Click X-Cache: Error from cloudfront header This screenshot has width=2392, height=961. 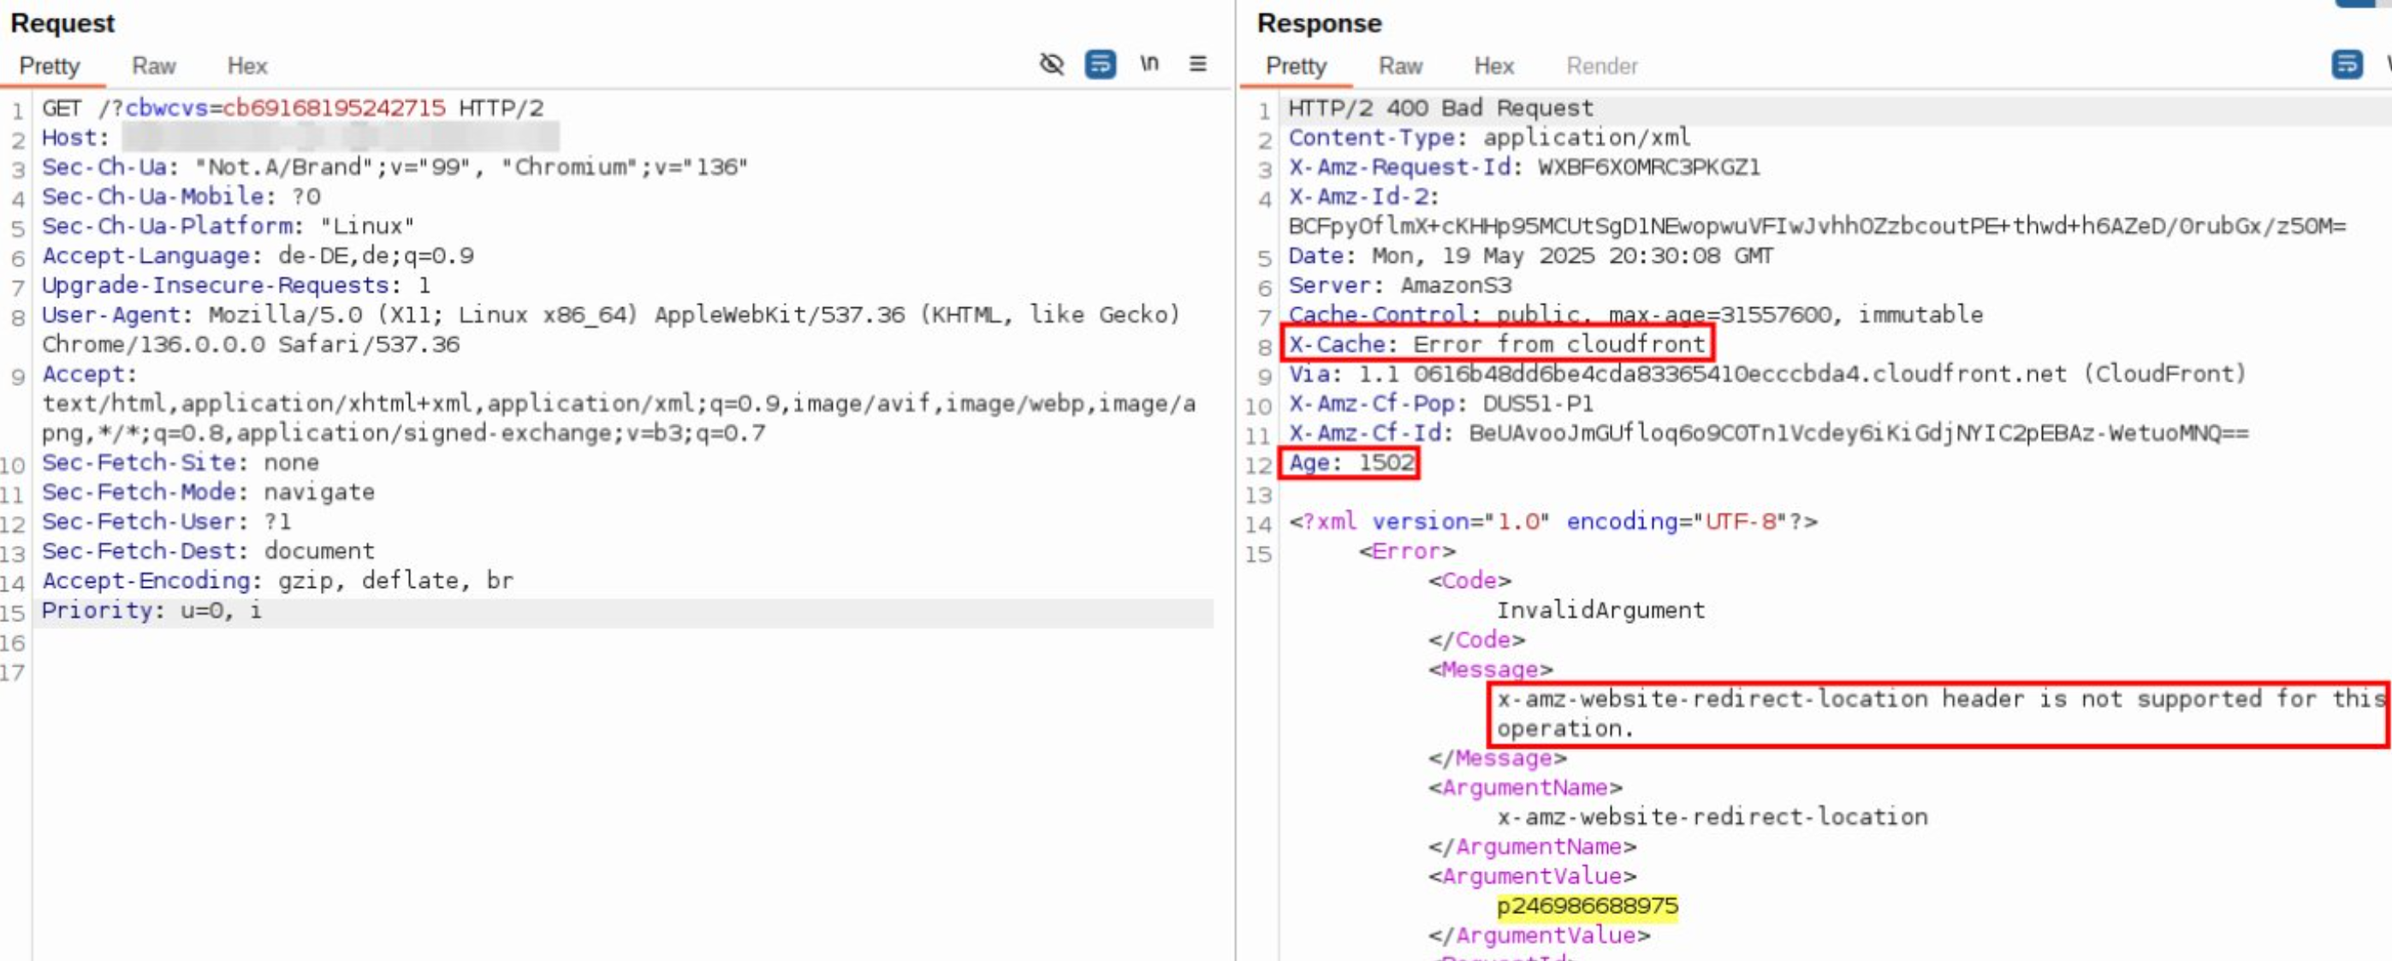point(1497,345)
